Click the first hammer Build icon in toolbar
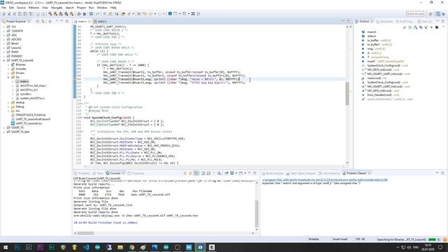Screen dimensions: 448x252 pyautogui.click(x=50, y=14)
